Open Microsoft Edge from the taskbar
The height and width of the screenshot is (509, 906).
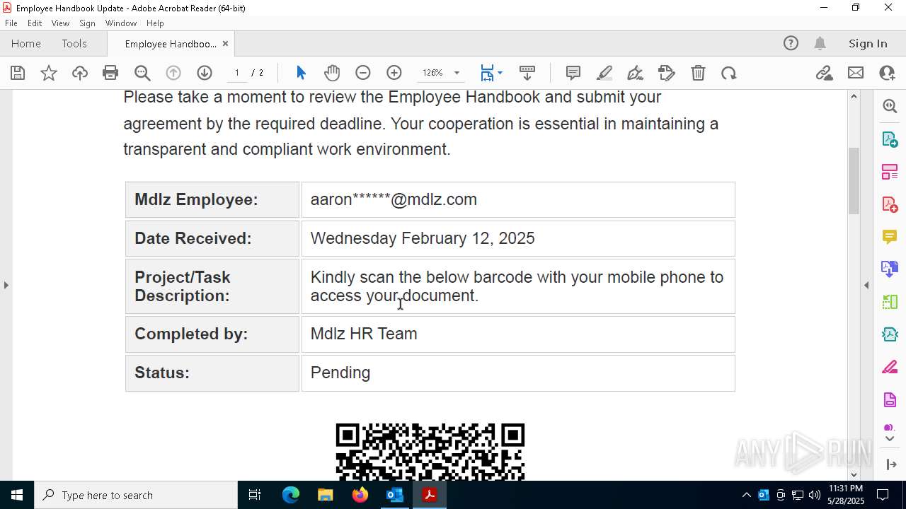click(x=291, y=495)
